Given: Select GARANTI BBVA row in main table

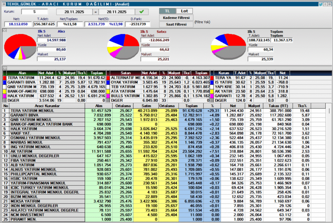Looking at the screenshot, I should point(164,115).
